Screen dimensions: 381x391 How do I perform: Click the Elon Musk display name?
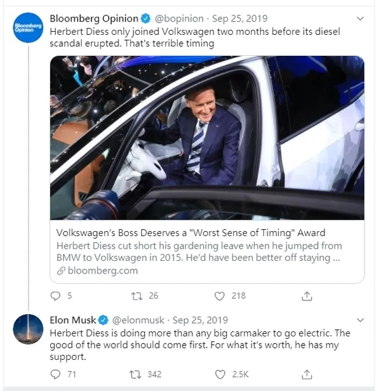tap(72, 320)
